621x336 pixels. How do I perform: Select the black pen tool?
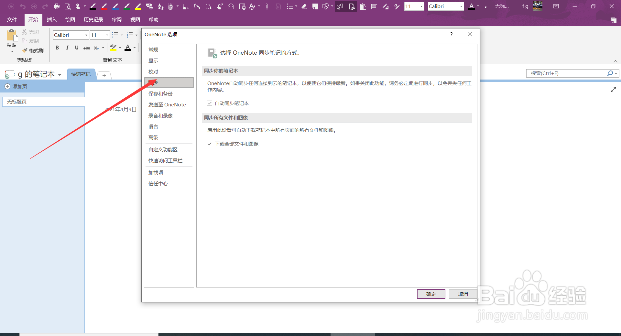click(93, 6)
